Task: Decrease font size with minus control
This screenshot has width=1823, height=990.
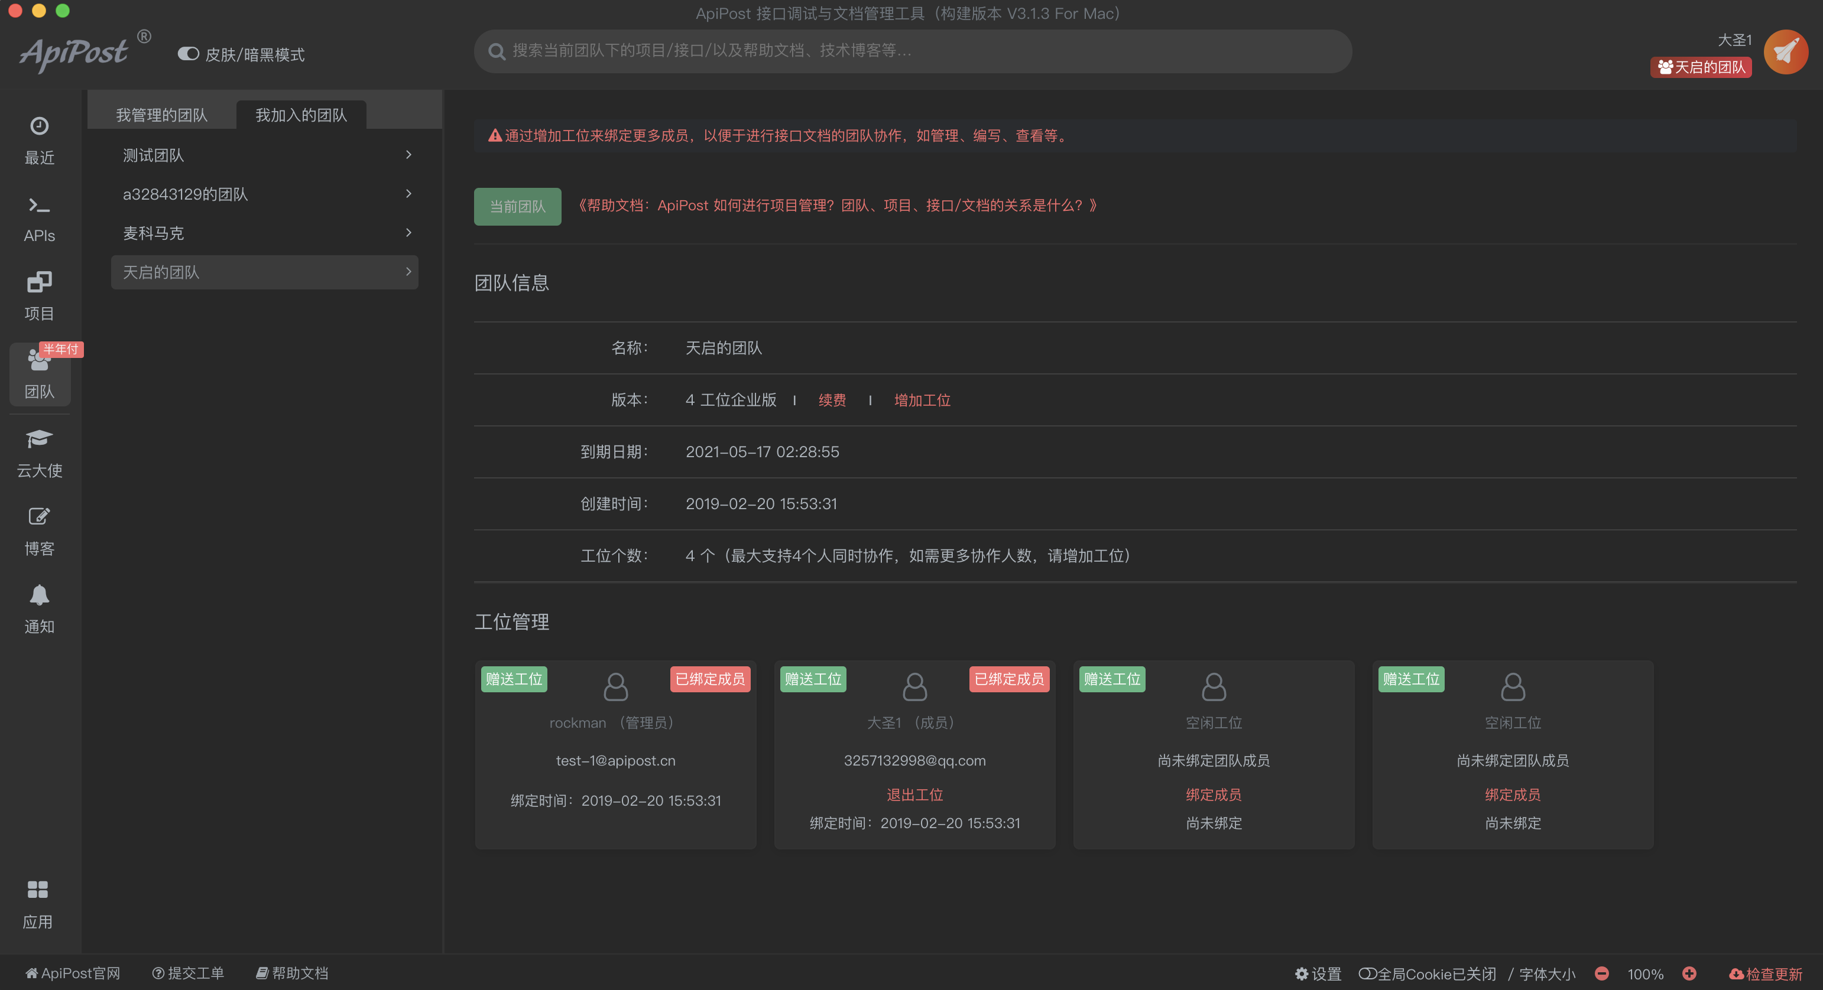Action: pyautogui.click(x=1602, y=973)
